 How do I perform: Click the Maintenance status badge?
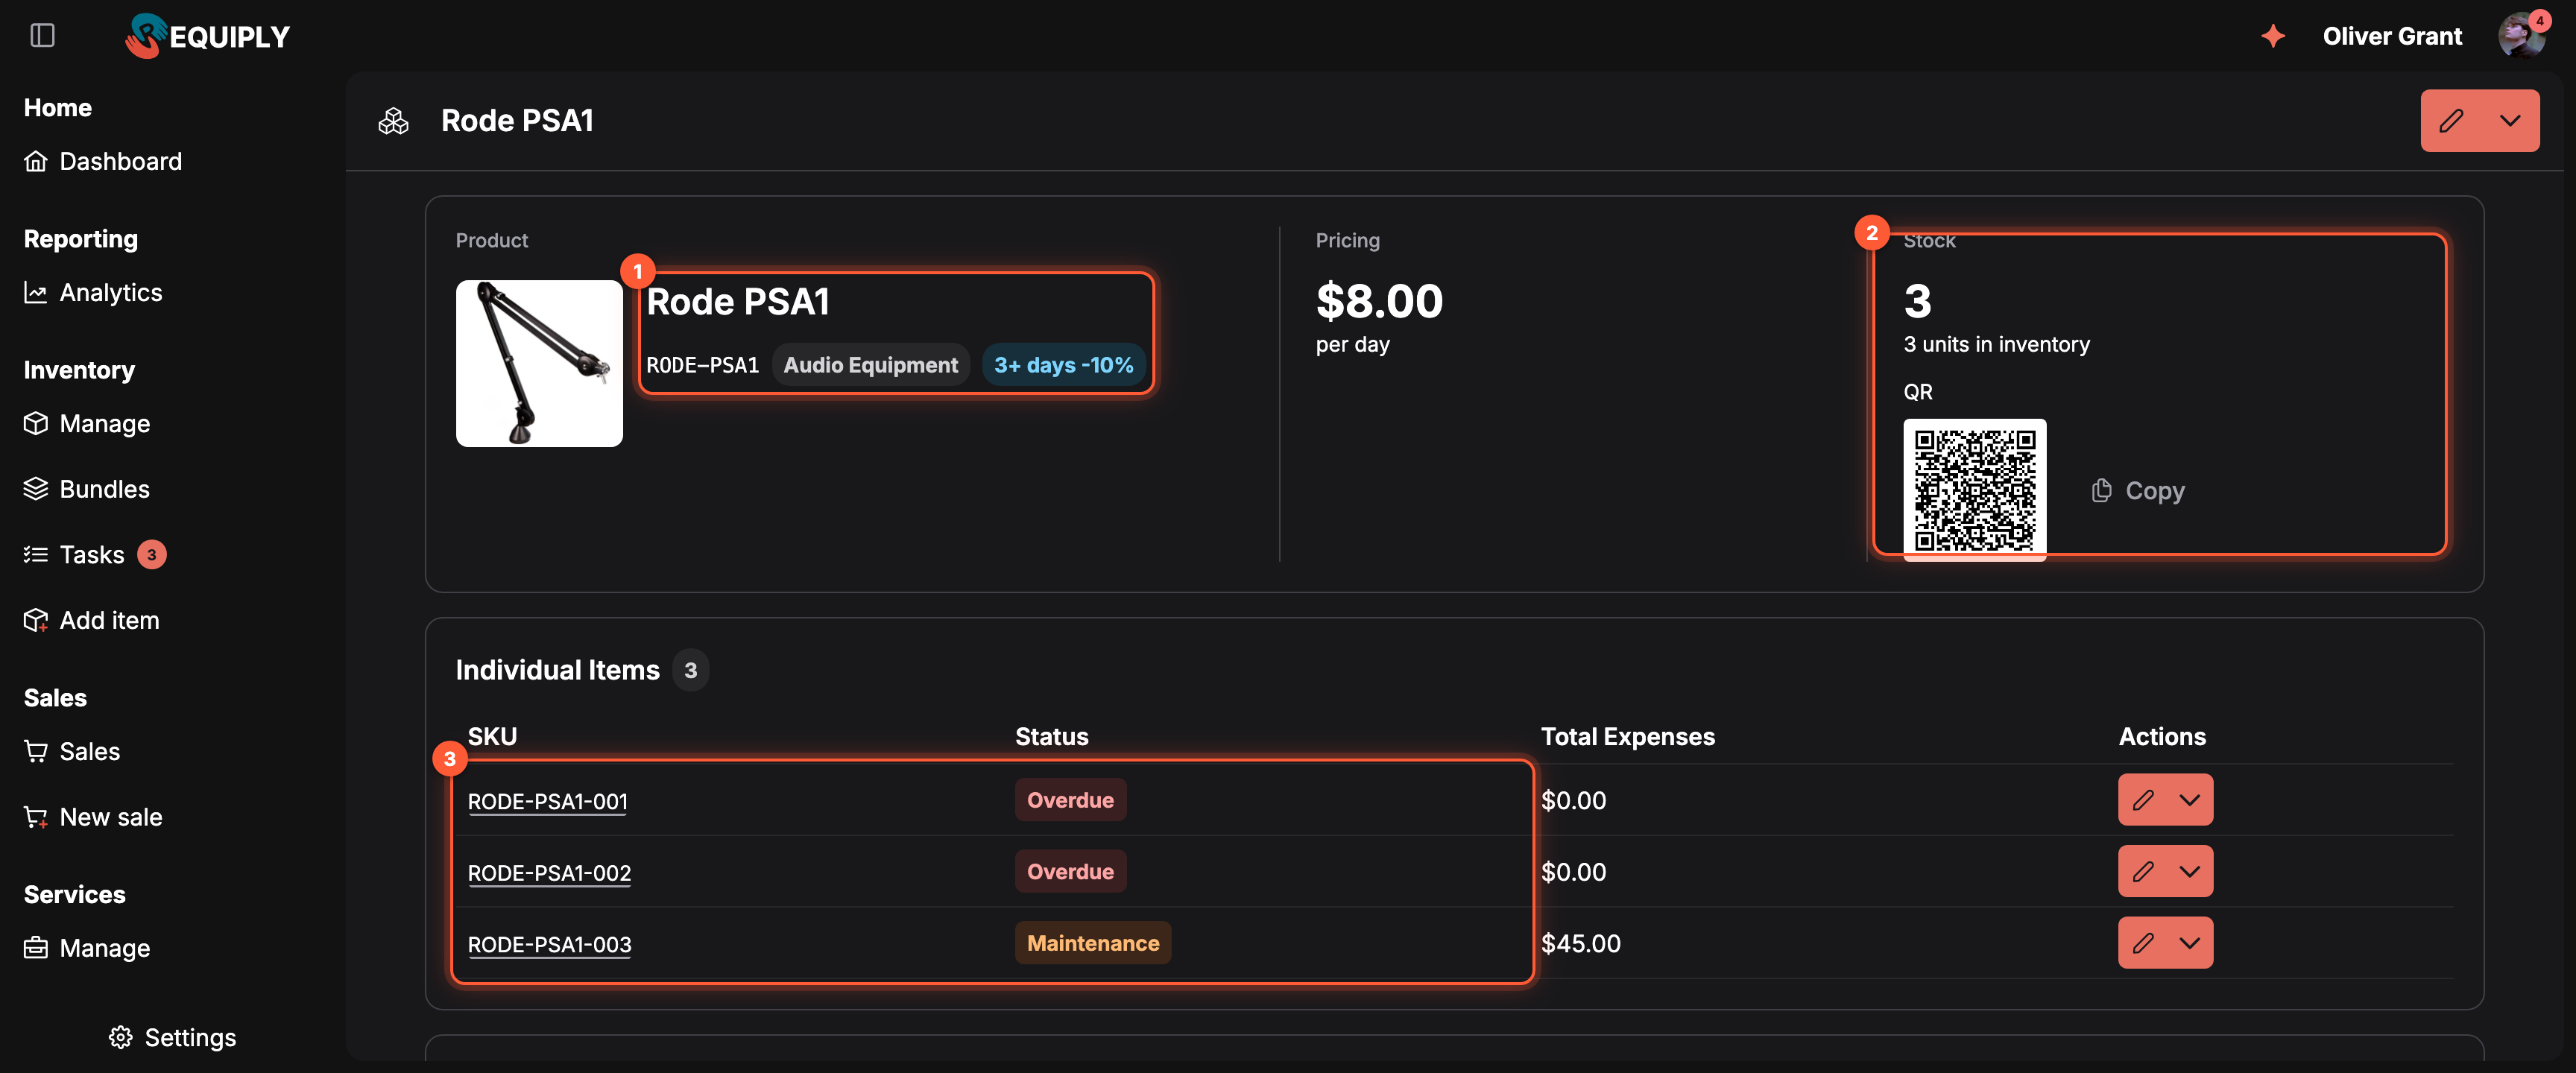pyautogui.click(x=1093, y=943)
